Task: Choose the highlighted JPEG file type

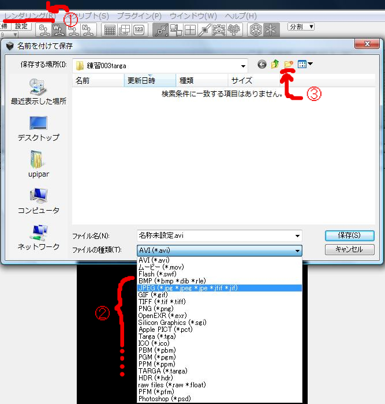Action: click(x=219, y=288)
